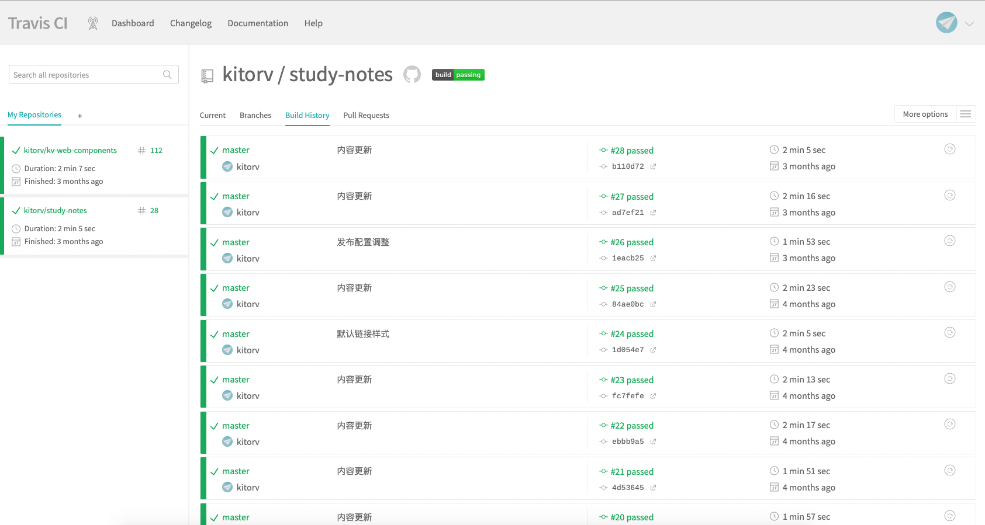The height and width of the screenshot is (525, 985).
Task: Open external link icon for commit fc7fefe
Action: (653, 396)
